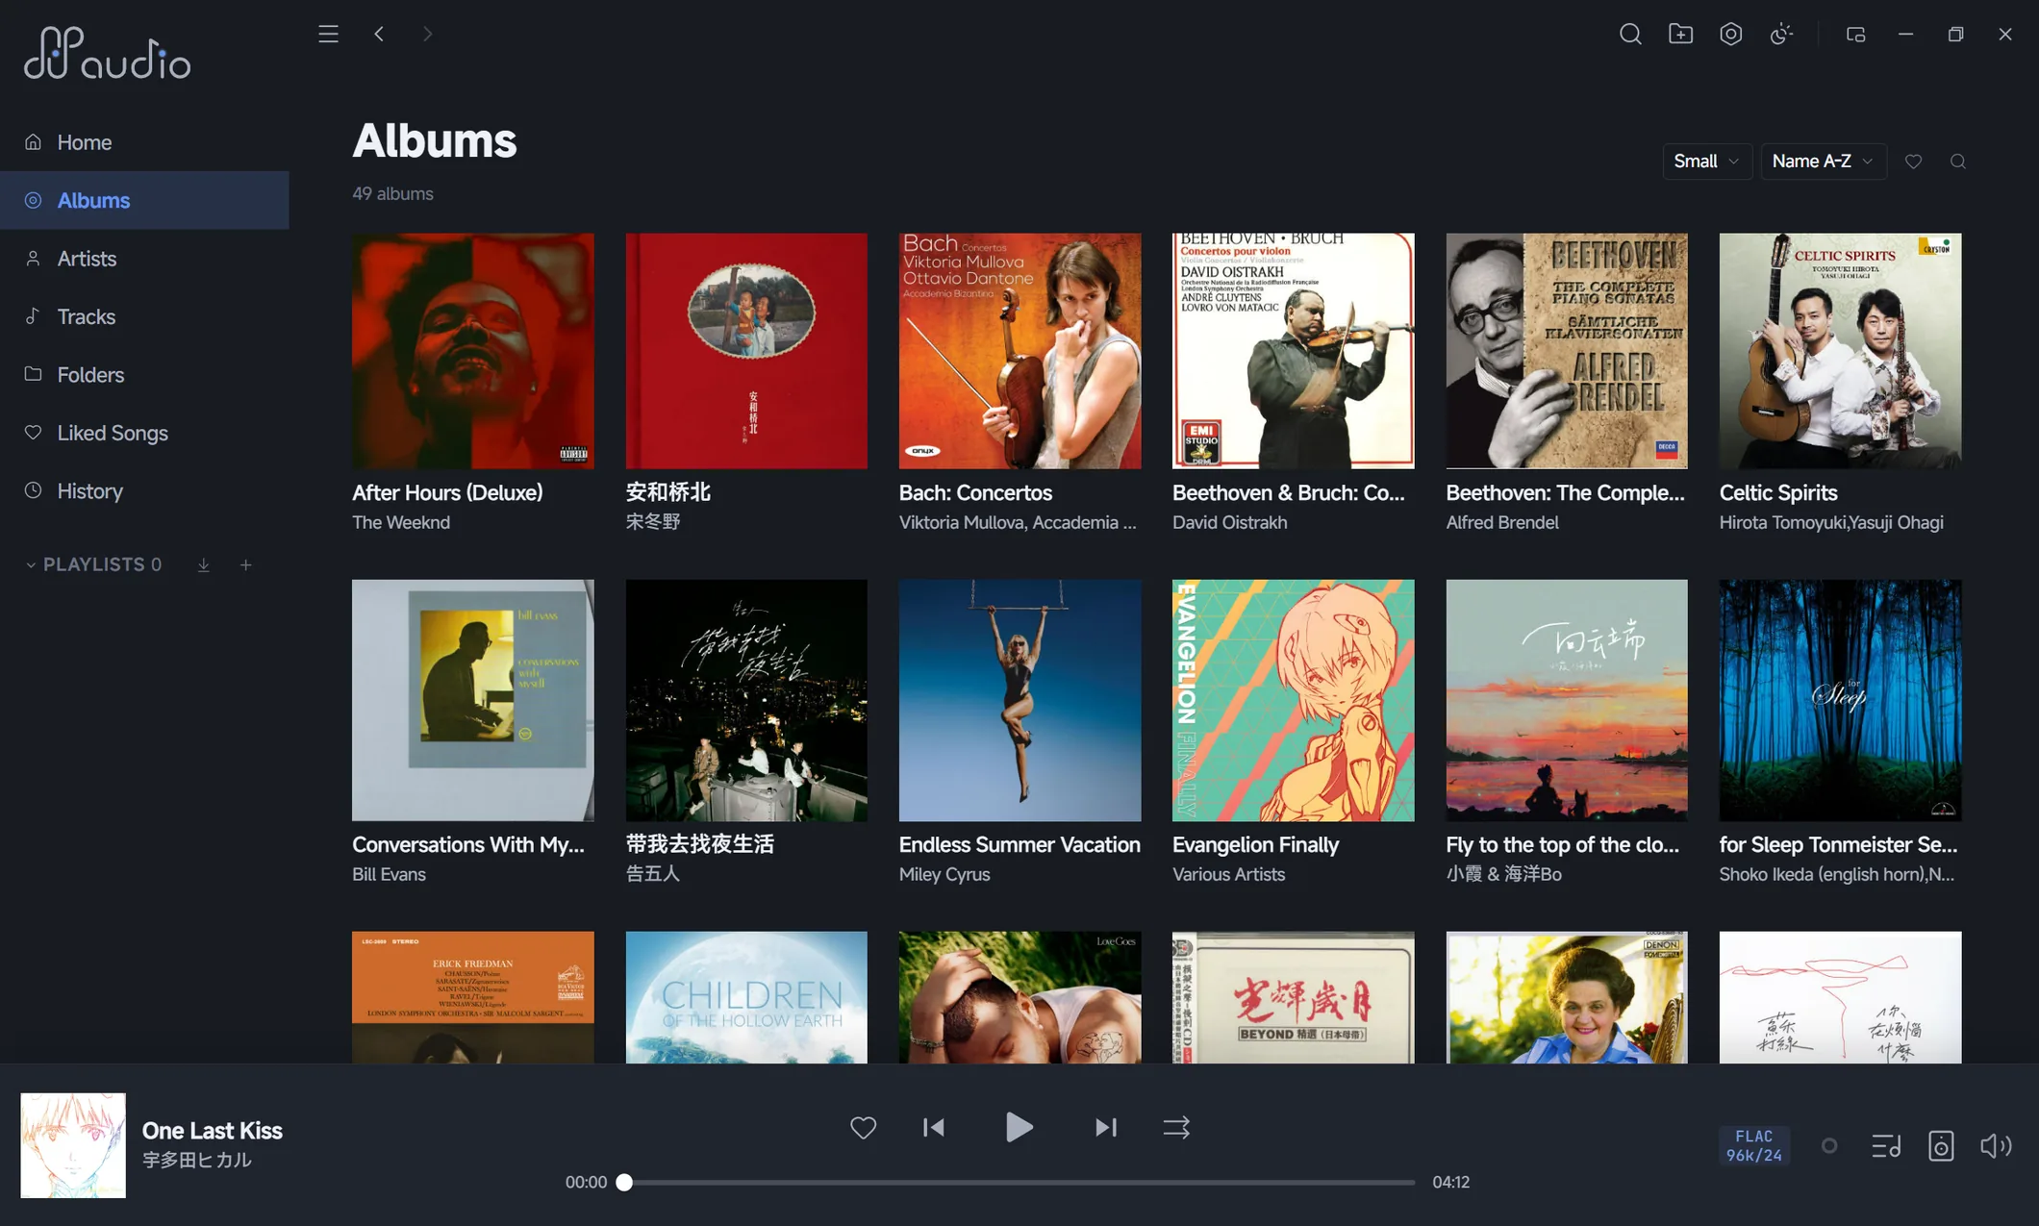This screenshot has width=2039, height=1226.
Task: Open Alfred Brendel Beethoven sonatas cover
Action: [1567, 351]
